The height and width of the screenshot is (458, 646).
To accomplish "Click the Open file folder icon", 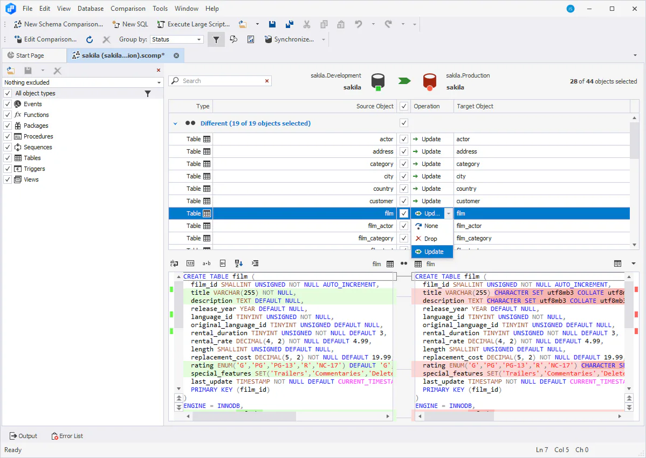I will click(243, 24).
